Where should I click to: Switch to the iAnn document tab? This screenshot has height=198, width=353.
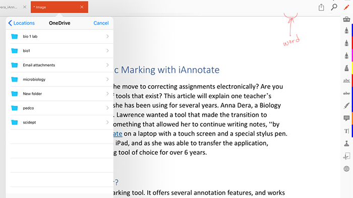(9, 7)
